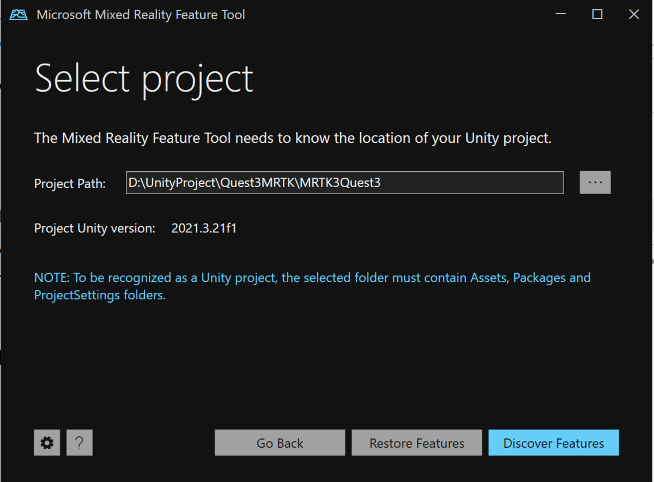The image size is (654, 482).
Task: Click the Restore Features button
Action: click(x=417, y=443)
